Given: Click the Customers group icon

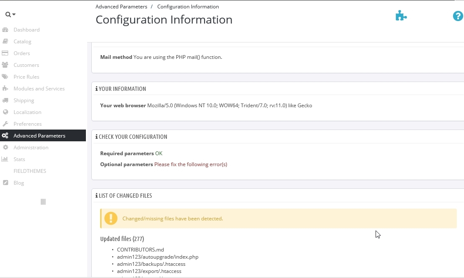Looking at the screenshot, I should click(x=5, y=65).
